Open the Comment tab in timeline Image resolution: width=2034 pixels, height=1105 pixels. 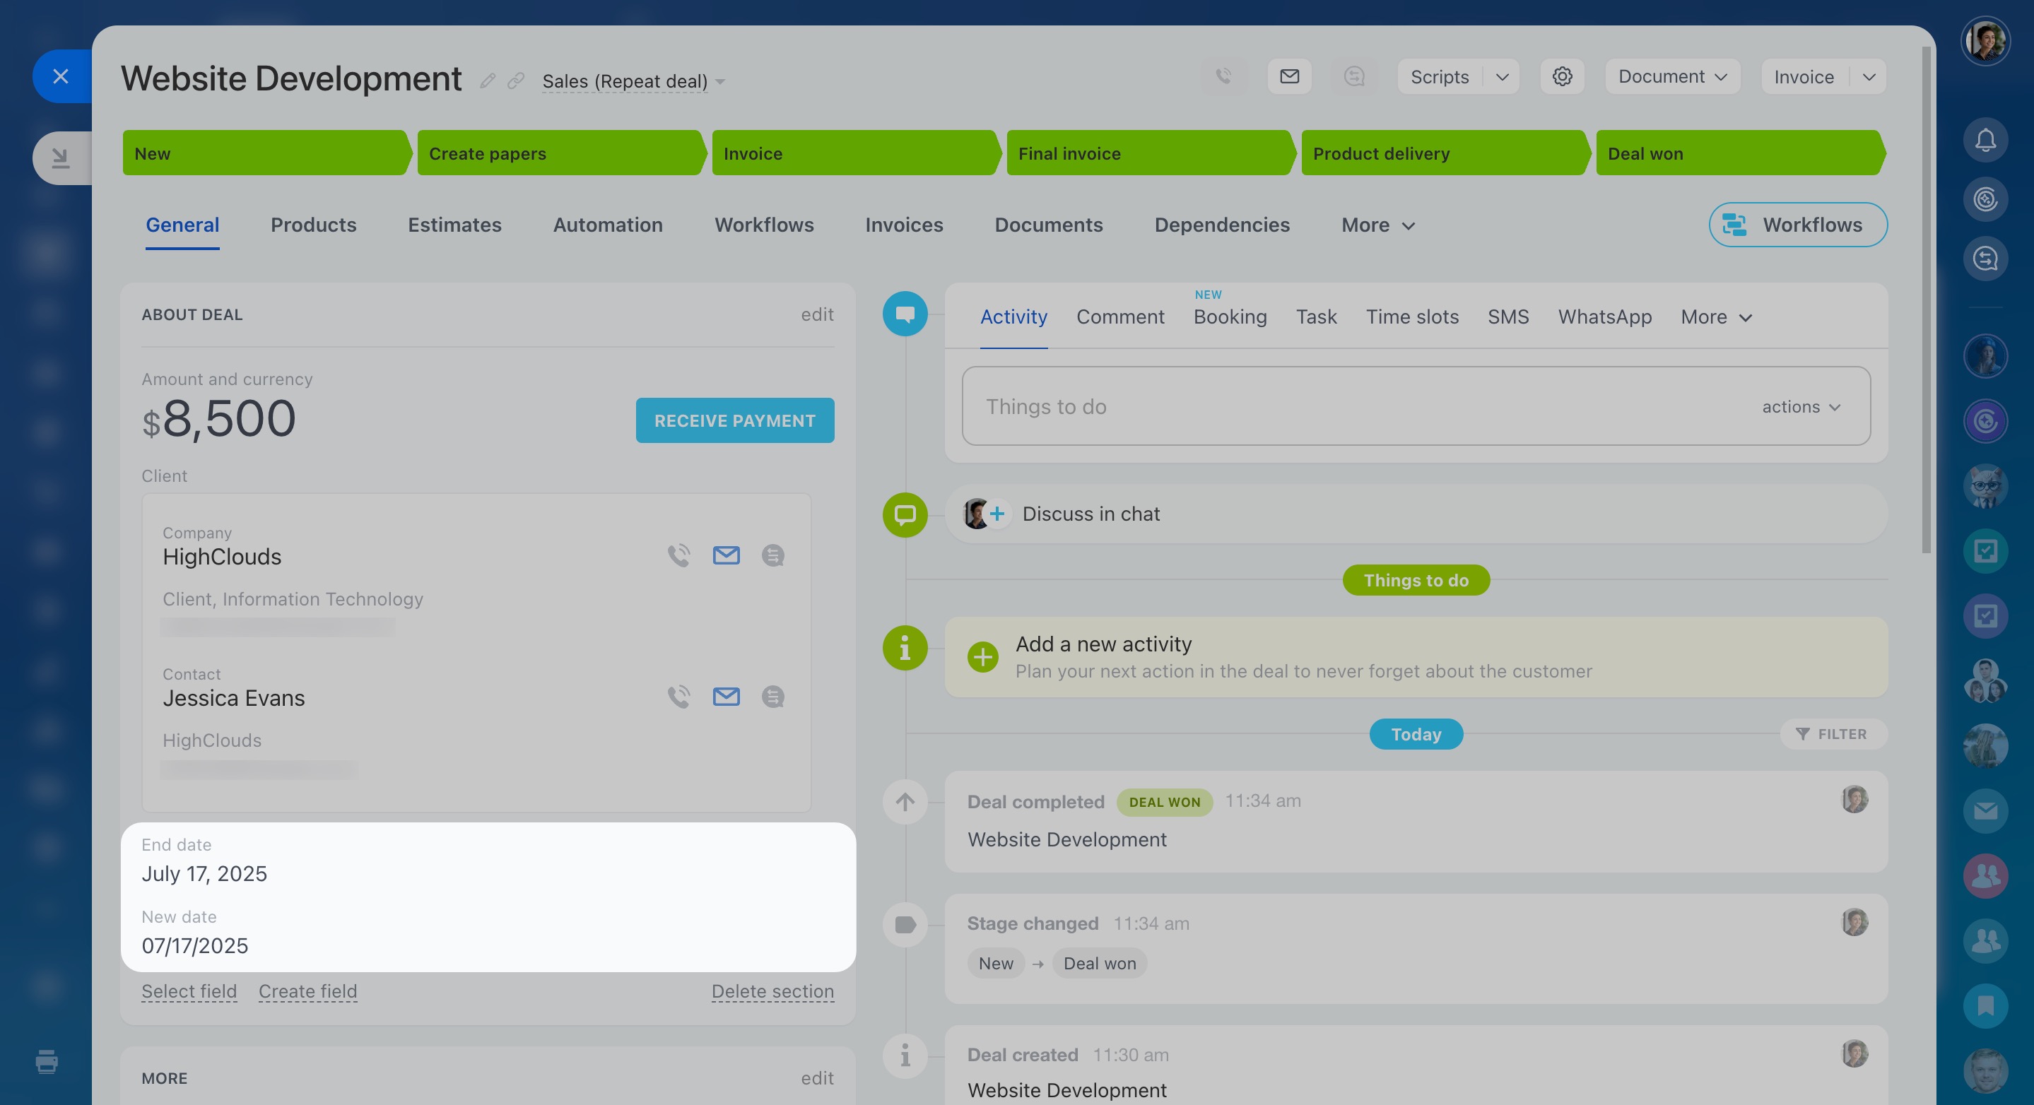pyautogui.click(x=1119, y=317)
